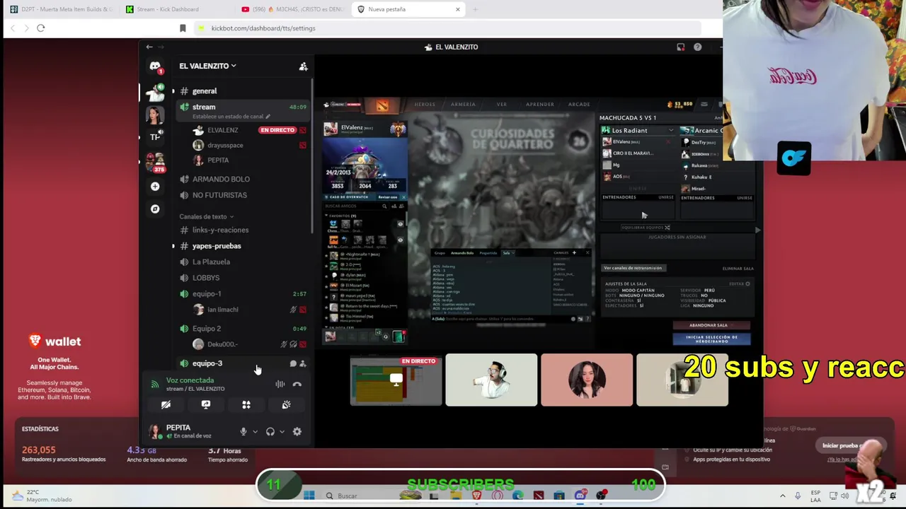Open the activities launcher button
The width and height of the screenshot is (906, 509).
point(246,405)
